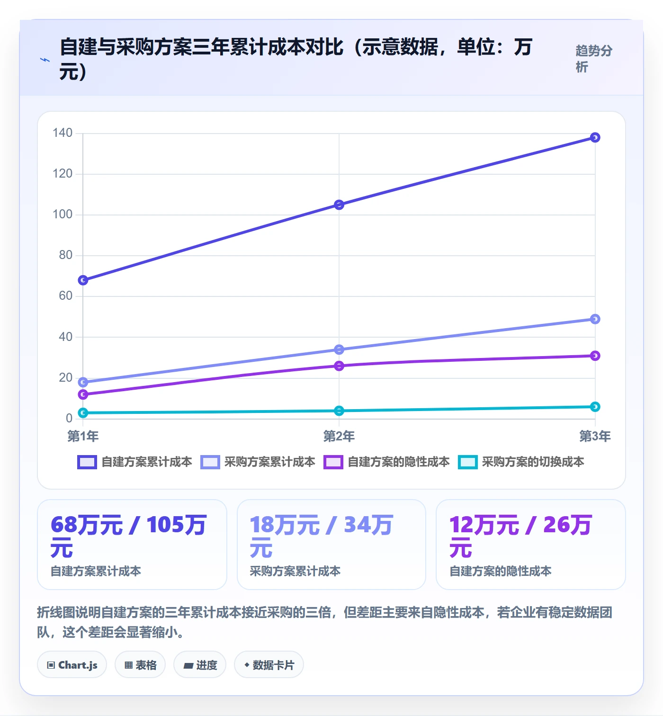Select the 进度 tag chip
The height and width of the screenshot is (716, 663).
click(x=200, y=665)
